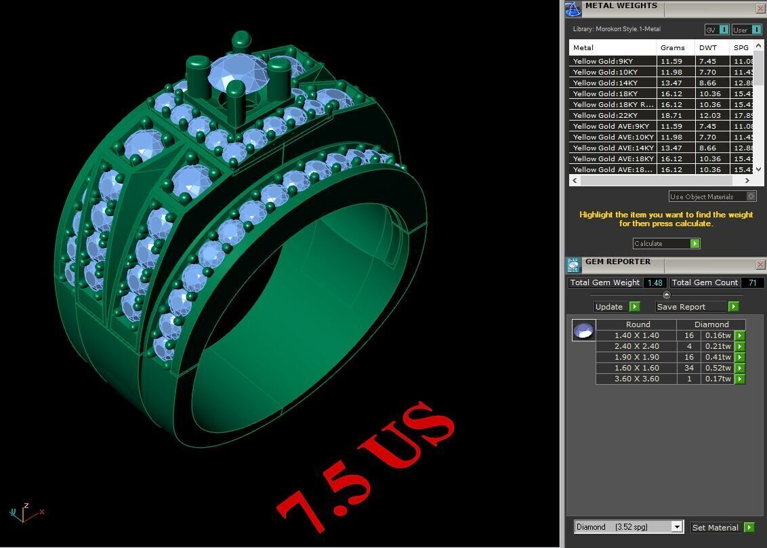This screenshot has height=548, width=767.
Task: Click green arrow for 2.40 X 2.40 row
Action: click(x=740, y=346)
